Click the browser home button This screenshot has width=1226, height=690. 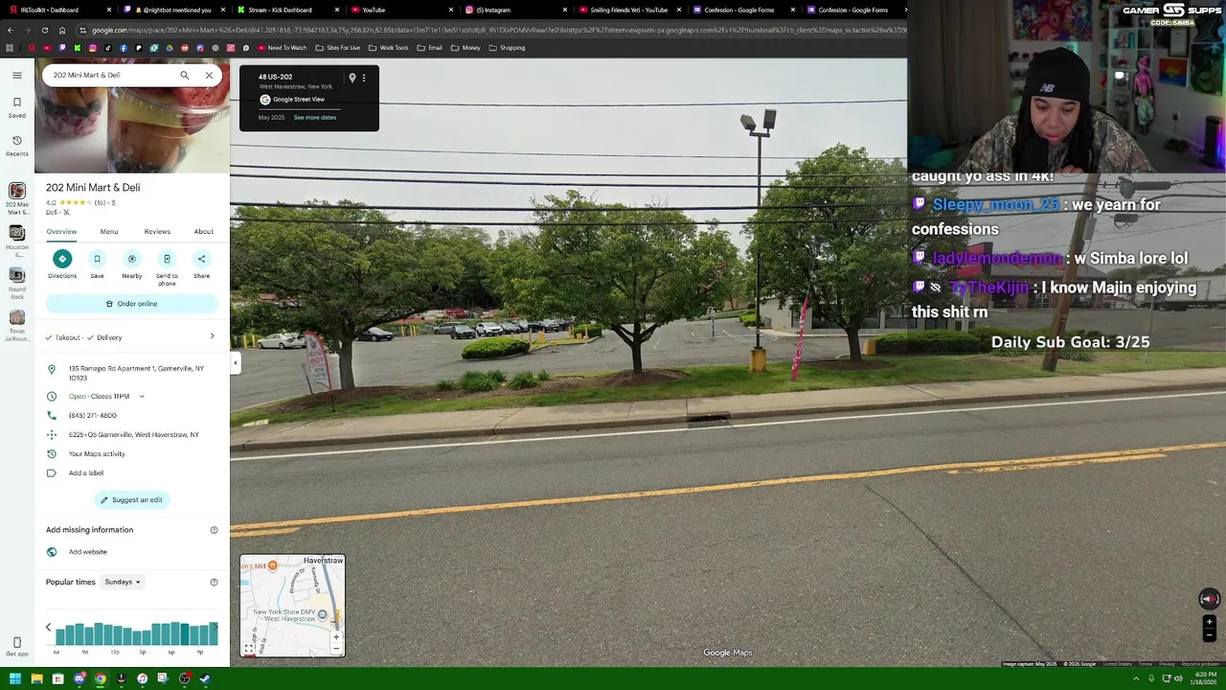click(x=63, y=30)
